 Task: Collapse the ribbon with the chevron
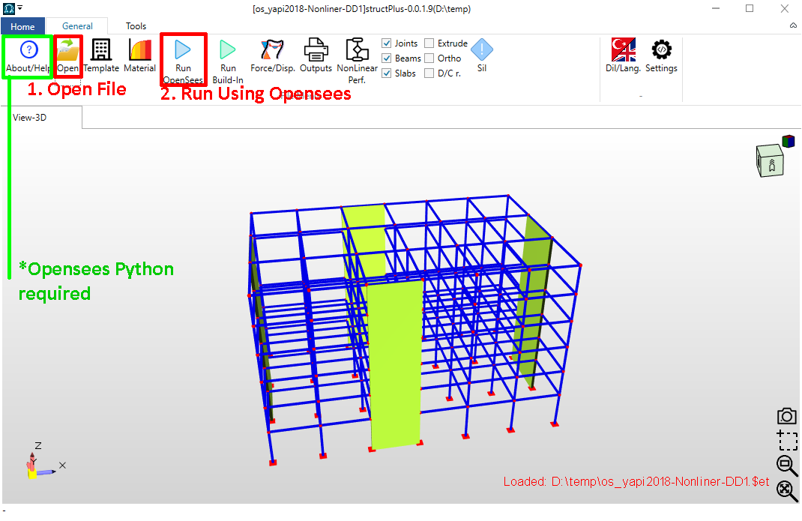point(793,25)
